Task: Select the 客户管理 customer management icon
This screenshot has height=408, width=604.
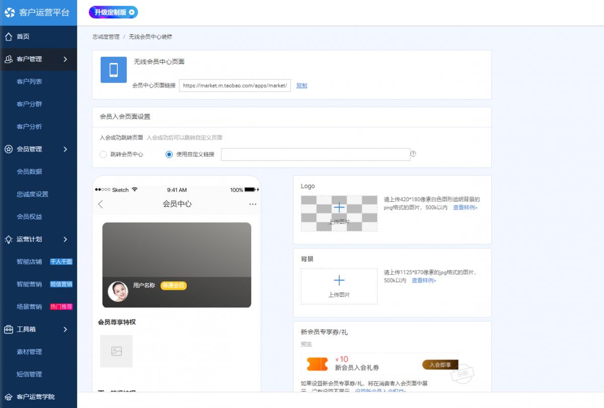Action: tap(8, 59)
